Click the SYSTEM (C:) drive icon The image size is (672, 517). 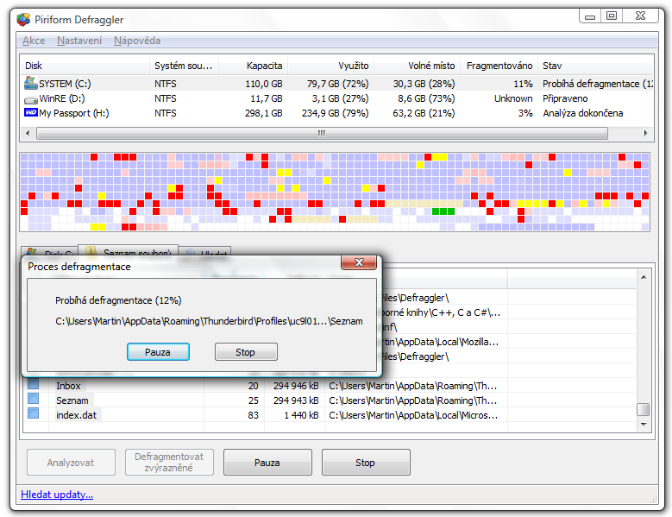[31, 83]
